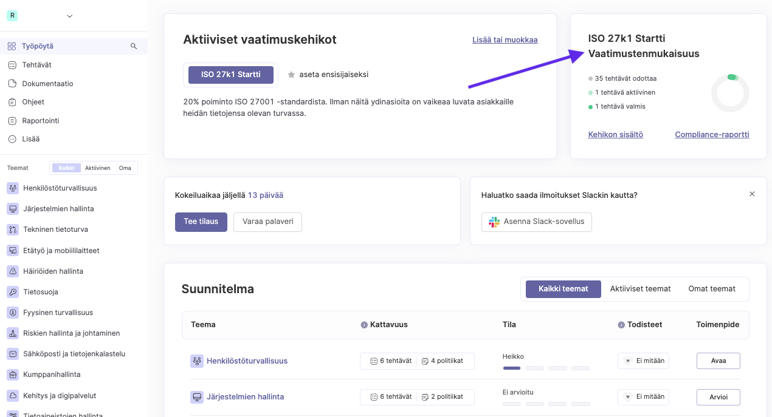Click the Varaa palaveri button
772x417 pixels.
pyautogui.click(x=267, y=222)
